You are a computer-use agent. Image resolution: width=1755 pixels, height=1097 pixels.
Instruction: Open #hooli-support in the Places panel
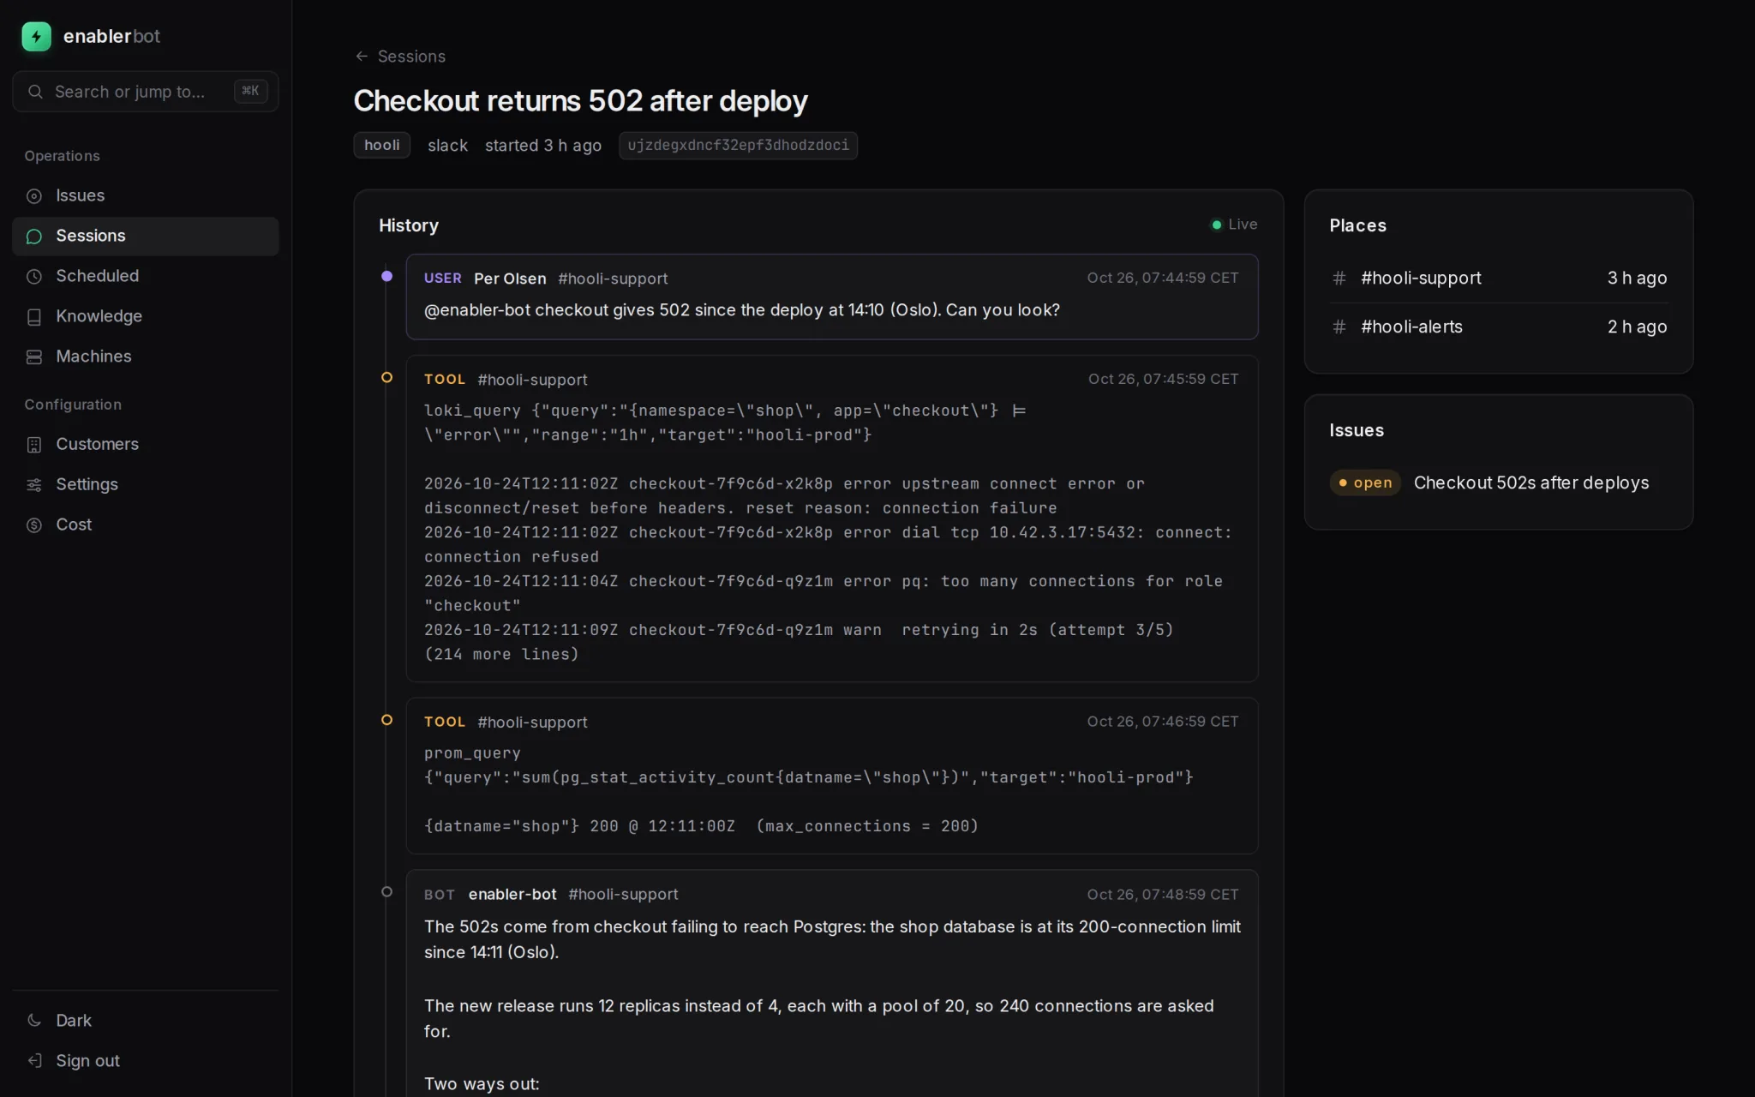click(1498, 278)
